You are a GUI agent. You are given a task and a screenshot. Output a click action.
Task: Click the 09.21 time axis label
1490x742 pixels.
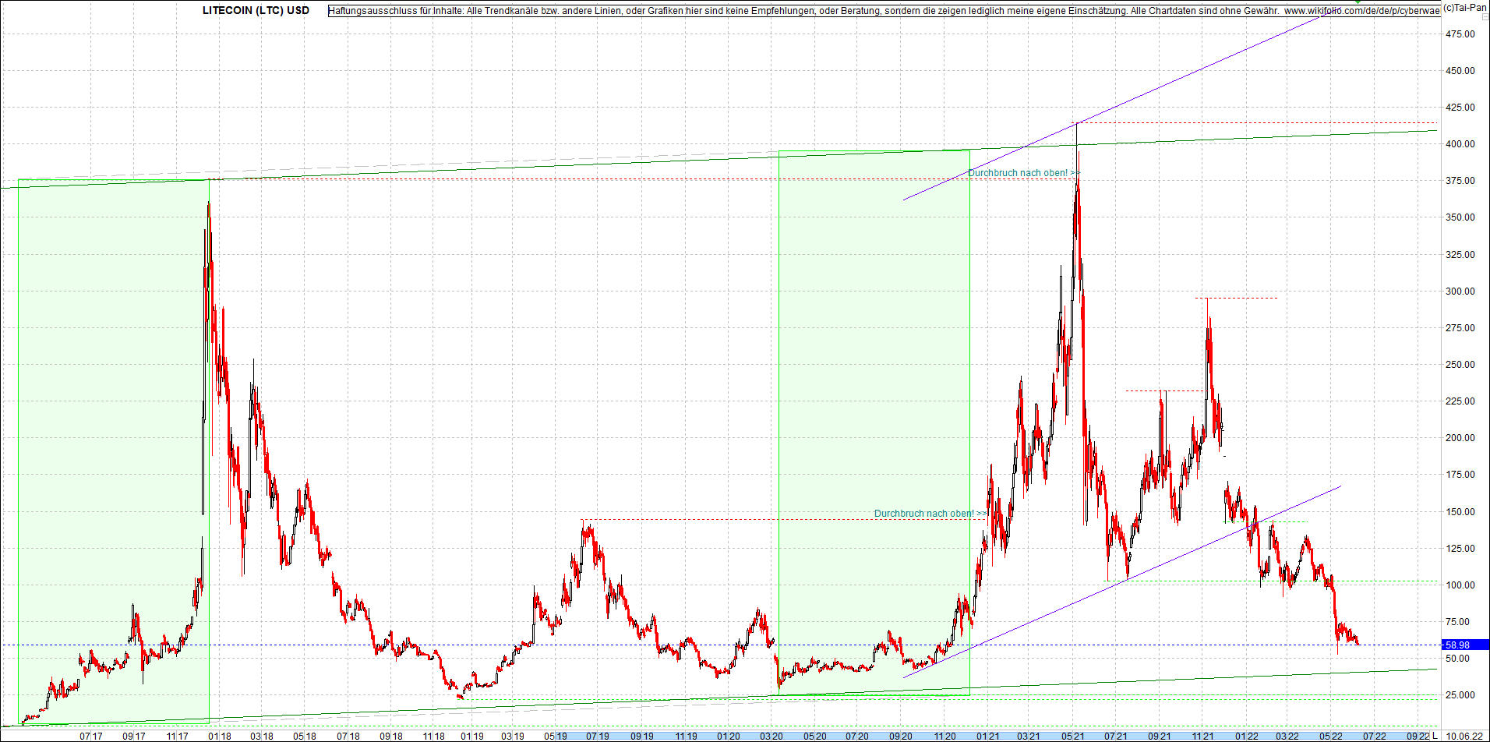(x=1160, y=737)
